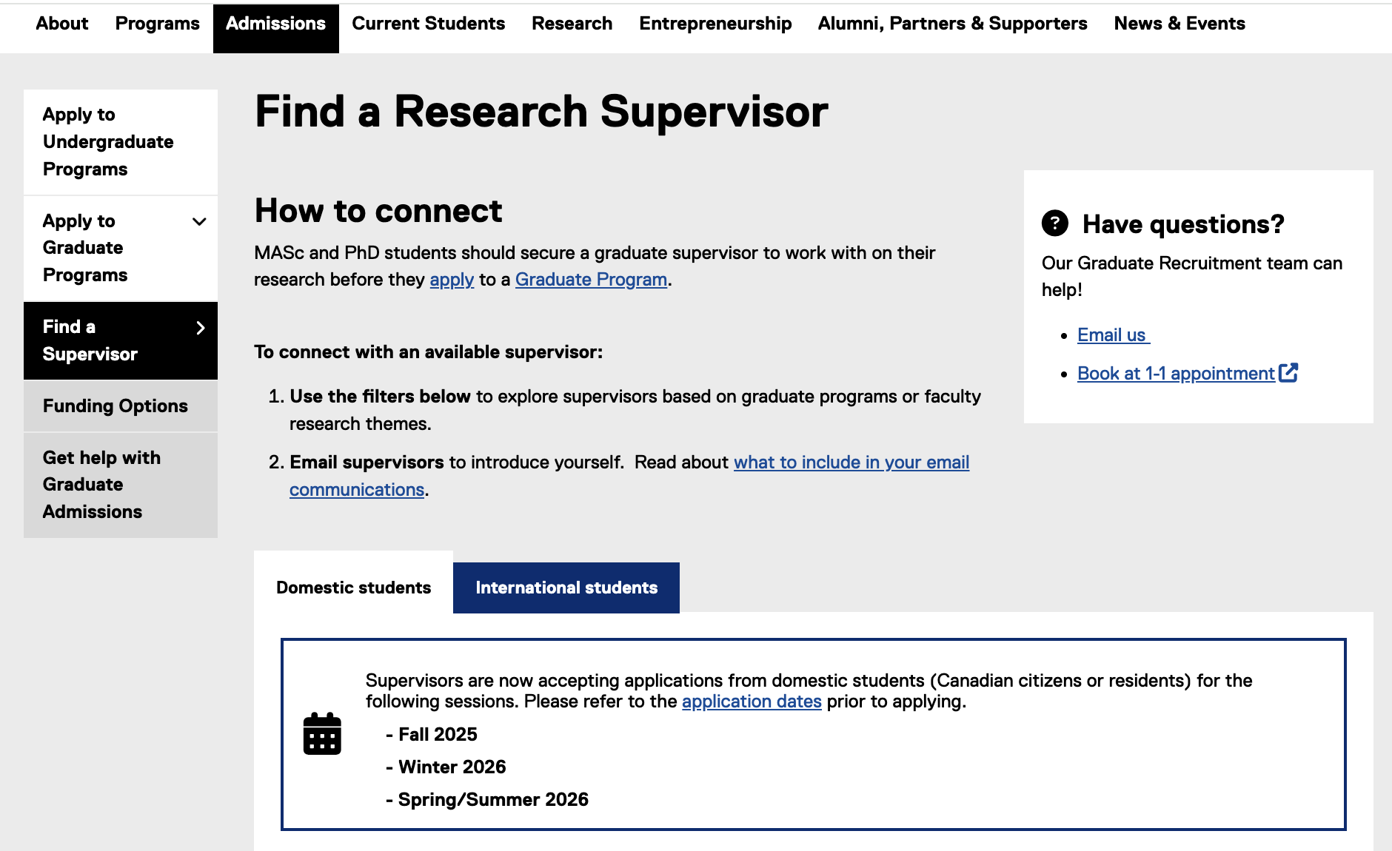The width and height of the screenshot is (1392, 851).
Task: Open the Admissions menu item
Action: point(275,24)
